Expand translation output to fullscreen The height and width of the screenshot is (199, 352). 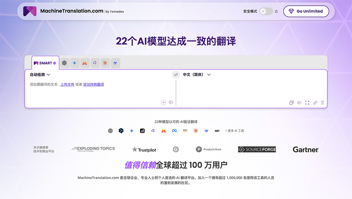click(307, 103)
